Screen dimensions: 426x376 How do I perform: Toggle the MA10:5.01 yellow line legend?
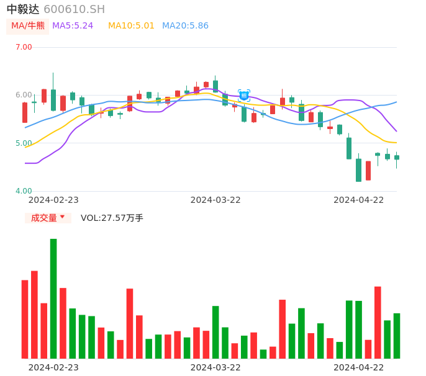[131, 26]
